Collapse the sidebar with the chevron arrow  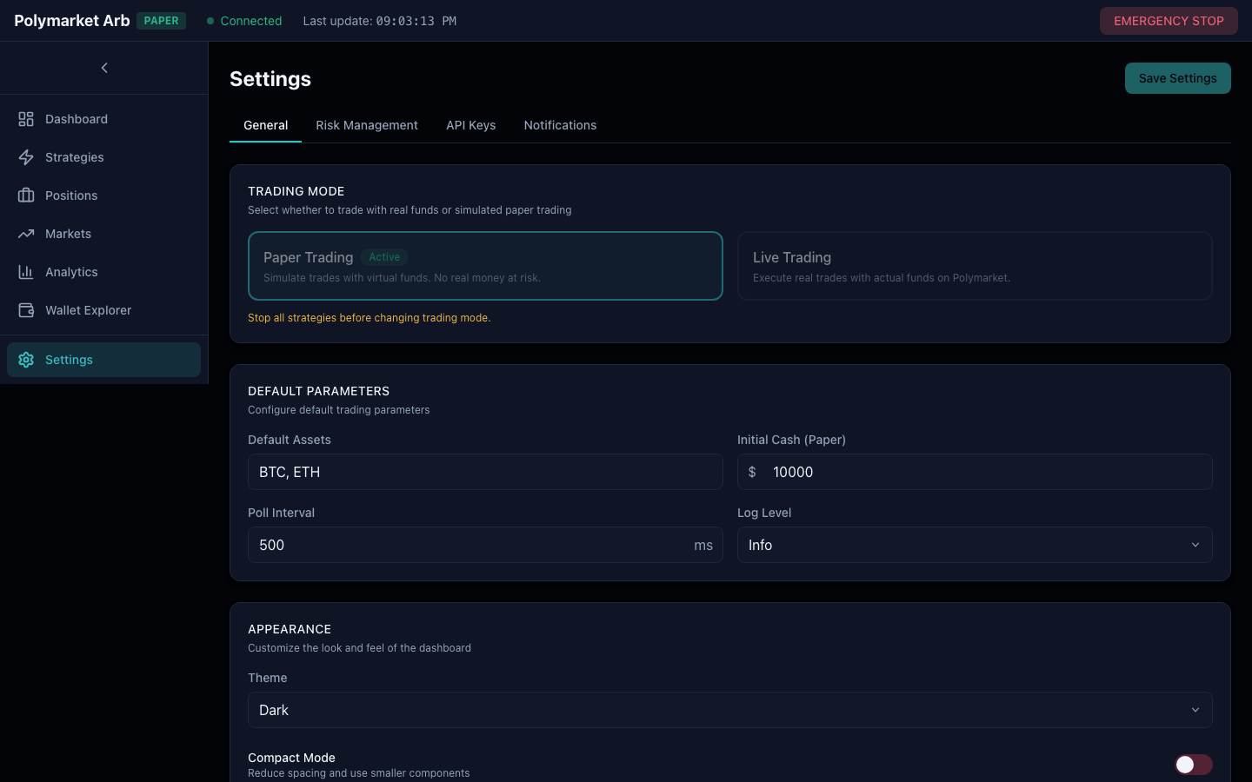click(x=104, y=68)
